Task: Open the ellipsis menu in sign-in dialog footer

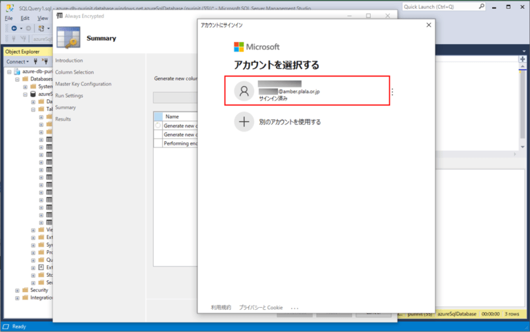Action: click(295, 308)
